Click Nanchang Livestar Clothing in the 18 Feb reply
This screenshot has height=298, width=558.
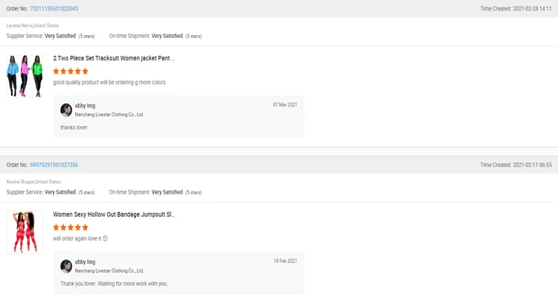(109, 271)
